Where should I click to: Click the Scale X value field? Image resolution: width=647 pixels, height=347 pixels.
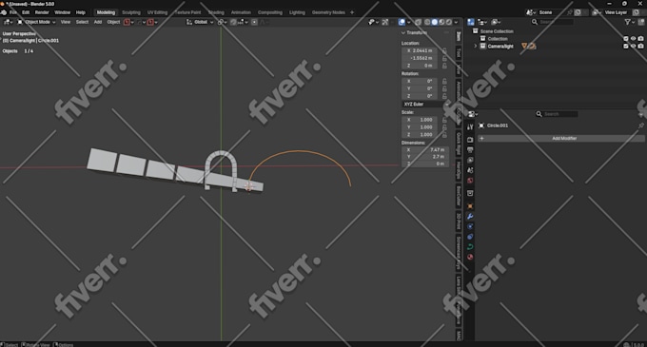pyautogui.click(x=420, y=120)
